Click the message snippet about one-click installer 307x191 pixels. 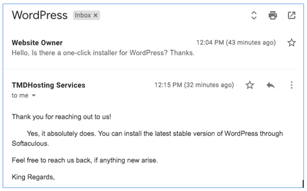coord(103,53)
